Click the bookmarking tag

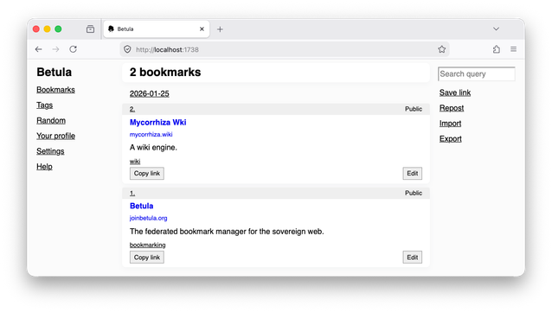(x=147, y=245)
